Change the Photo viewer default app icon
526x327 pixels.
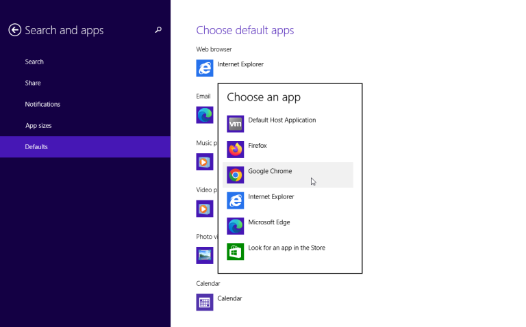205,255
